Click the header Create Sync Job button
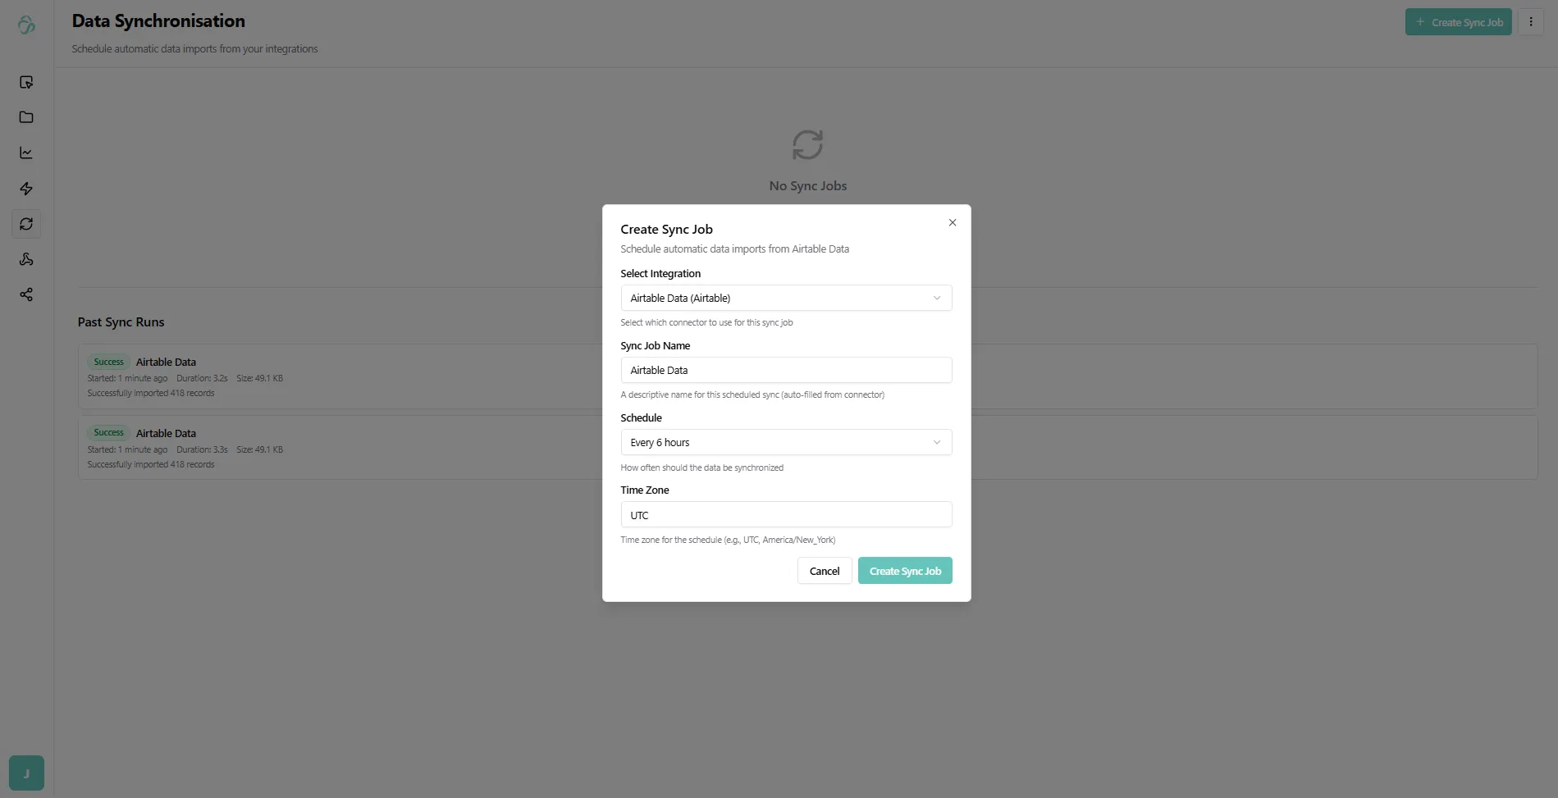The height and width of the screenshot is (798, 1558). [1458, 22]
